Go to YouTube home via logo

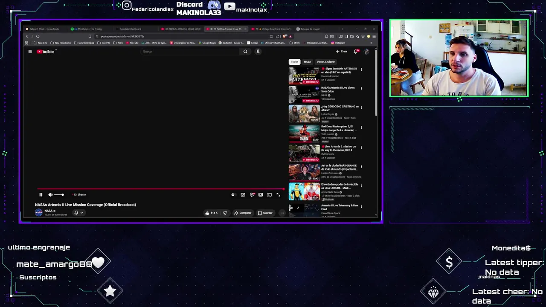click(x=46, y=52)
